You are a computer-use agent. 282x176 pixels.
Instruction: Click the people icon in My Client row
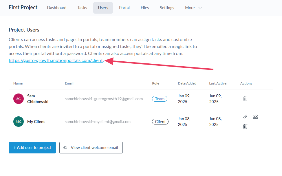(255, 117)
